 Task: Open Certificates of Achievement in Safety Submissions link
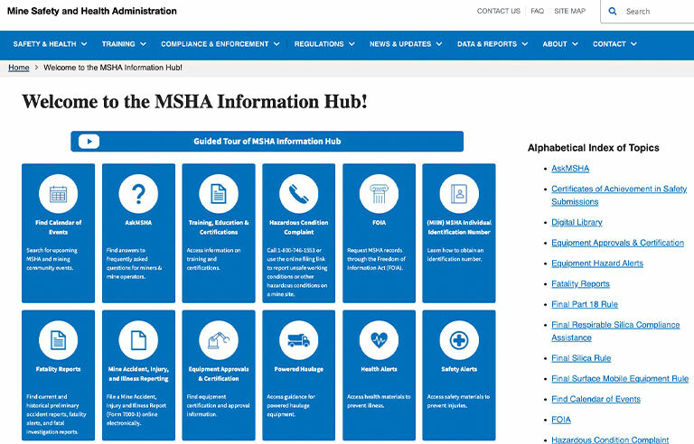tap(619, 196)
